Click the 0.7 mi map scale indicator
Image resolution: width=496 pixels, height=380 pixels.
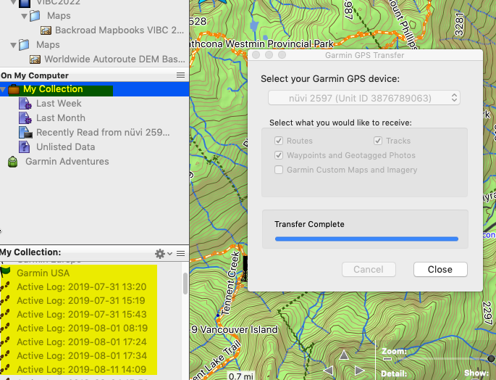(240, 376)
